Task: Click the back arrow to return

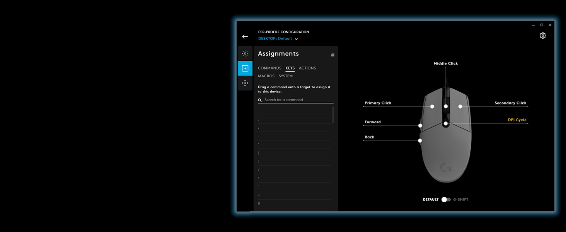Action: pyautogui.click(x=245, y=37)
